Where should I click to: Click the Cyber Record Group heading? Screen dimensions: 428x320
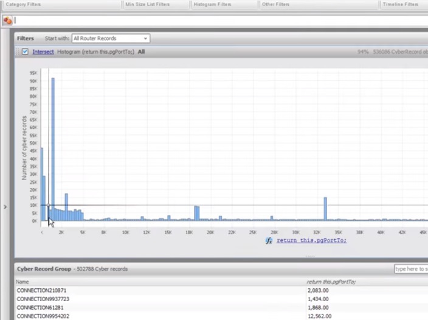[44, 269]
